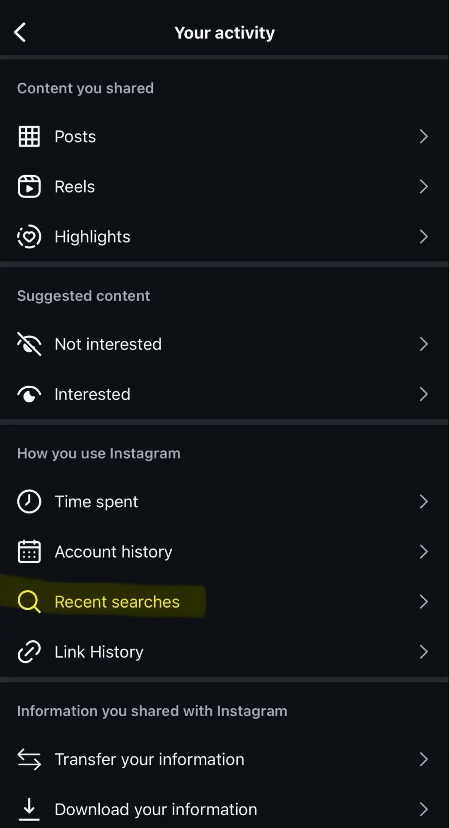Tap the back arrow icon
The width and height of the screenshot is (449, 828).
(x=20, y=32)
